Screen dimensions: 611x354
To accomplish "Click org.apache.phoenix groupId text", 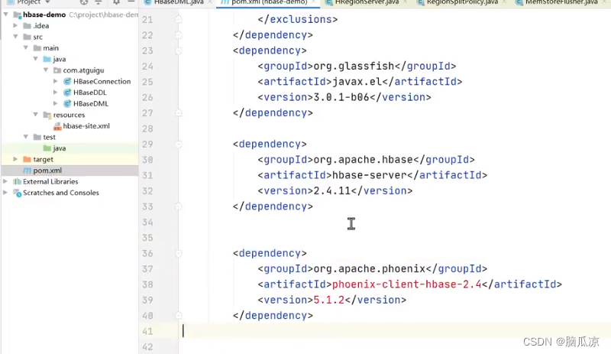I will pos(370,269).
